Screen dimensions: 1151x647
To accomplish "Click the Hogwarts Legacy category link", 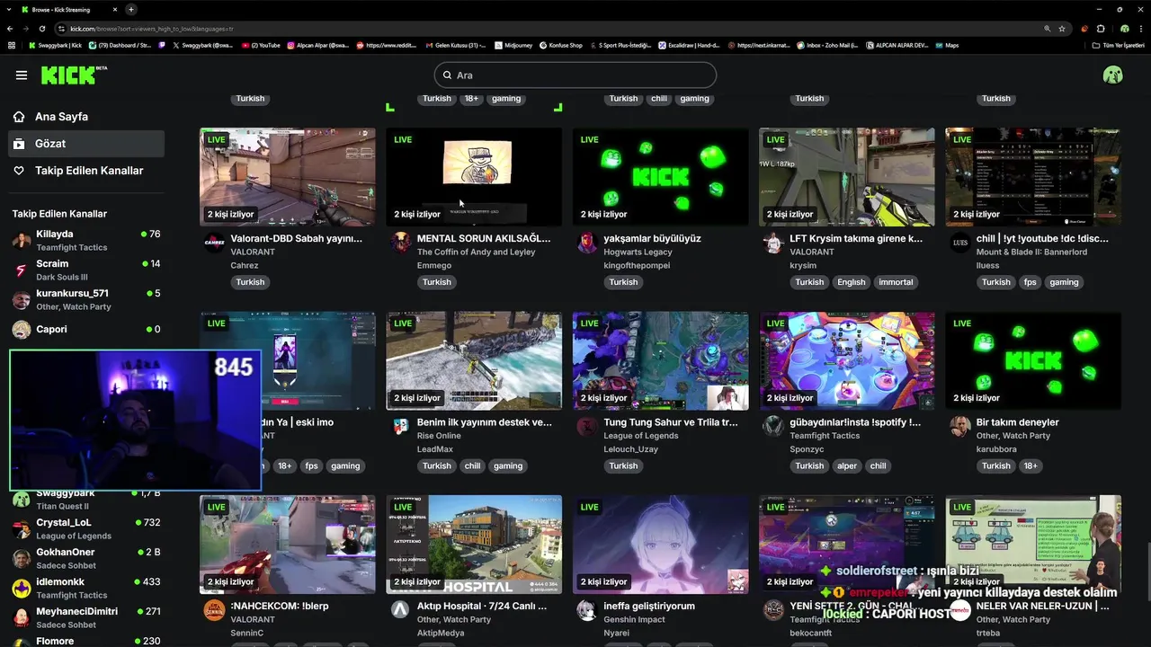I will coord(638,253).
